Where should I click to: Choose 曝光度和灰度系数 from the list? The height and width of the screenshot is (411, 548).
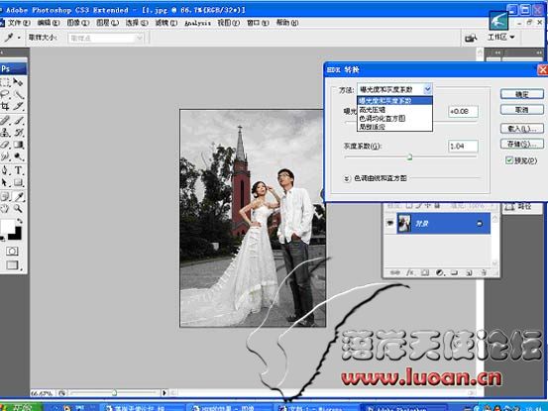[x=394, y=101]
